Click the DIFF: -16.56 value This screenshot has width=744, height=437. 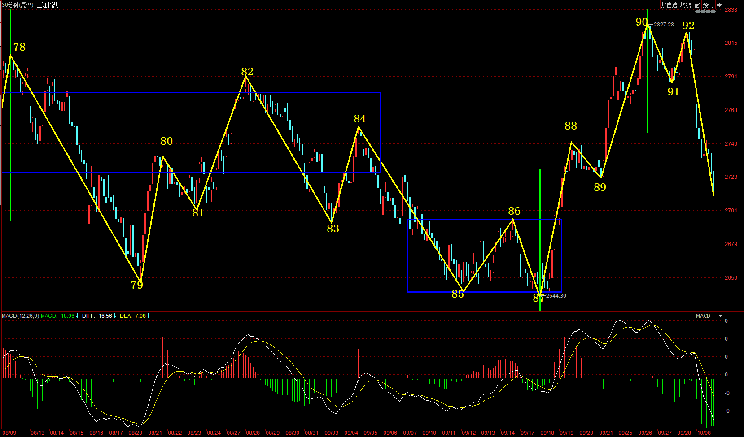click(97, 316)
